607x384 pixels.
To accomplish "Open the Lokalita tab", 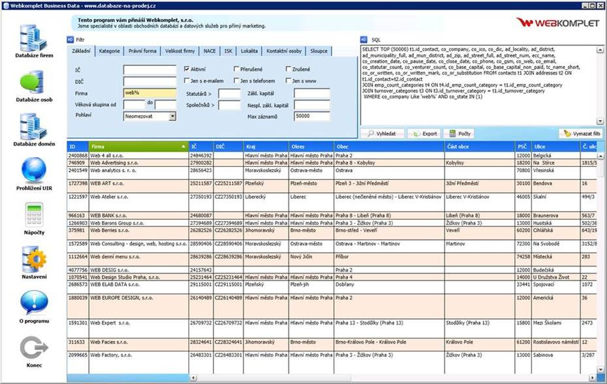I will [x=249, y=51].
